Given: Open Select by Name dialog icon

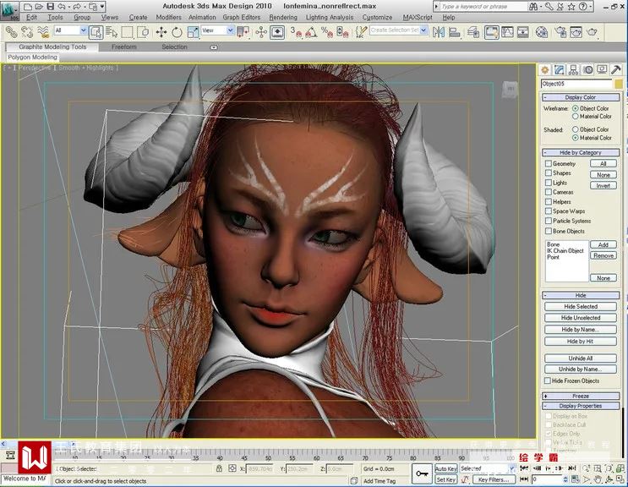Looking at the screenshot, I should (112, 32).
